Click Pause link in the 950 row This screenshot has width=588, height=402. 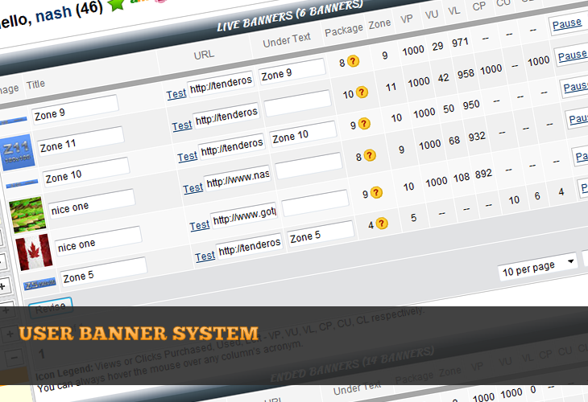coord(576,87)
